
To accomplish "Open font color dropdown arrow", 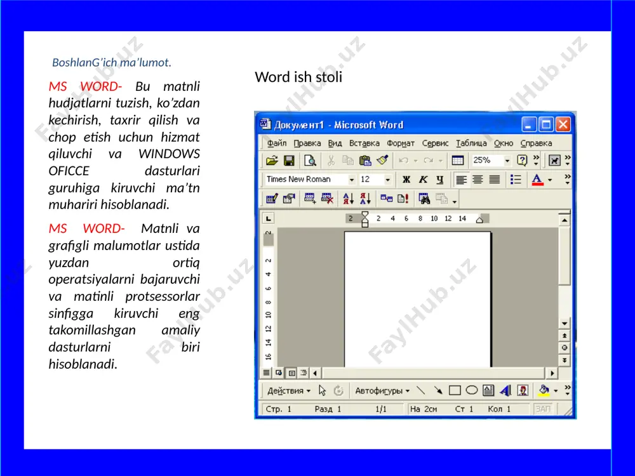I will [550, 180].
